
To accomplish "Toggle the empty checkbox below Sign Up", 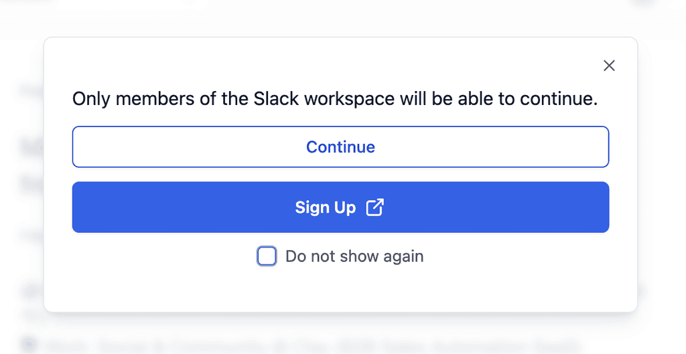I will 267,256.
